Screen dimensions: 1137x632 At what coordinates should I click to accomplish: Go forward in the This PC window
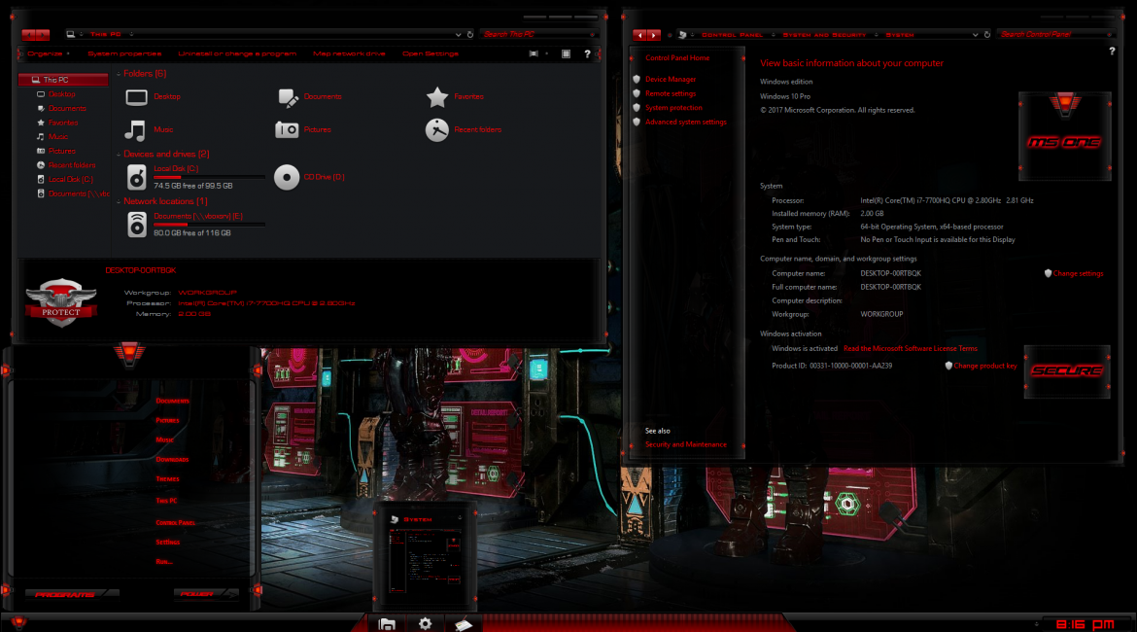point(43,34)
